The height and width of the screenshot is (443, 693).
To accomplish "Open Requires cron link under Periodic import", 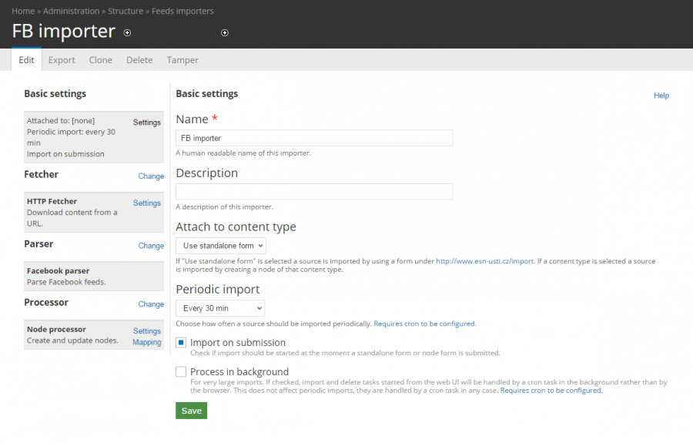I will coord(425,324).
